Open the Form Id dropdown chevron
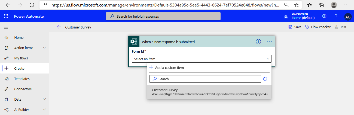Image resolution: width=354 pixels, height=115 pixels. (x=268, y=59)
